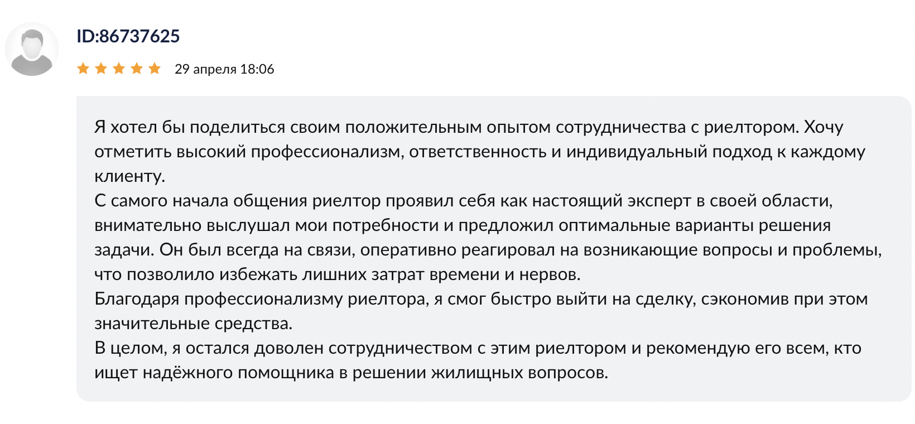The image size is (915, 424).
Task: Click the sentence starting with "Благодаря профессионализму риелтора"
Action: (x=481, y=311)
